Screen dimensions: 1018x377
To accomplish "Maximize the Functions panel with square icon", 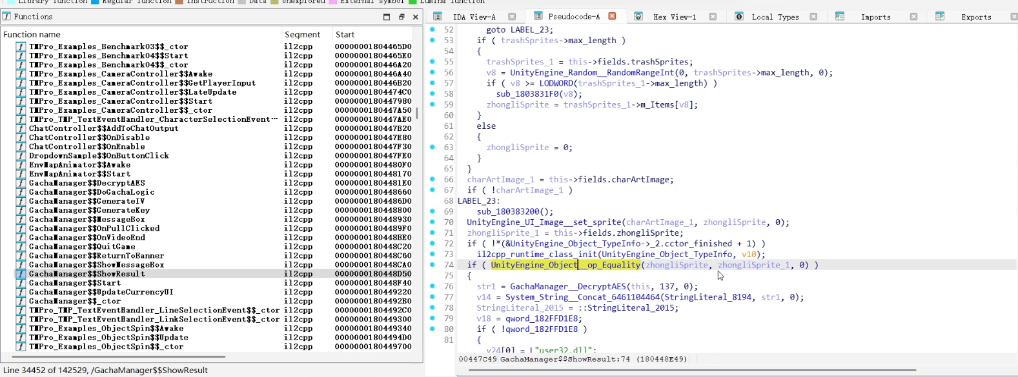I will (387, 17).
